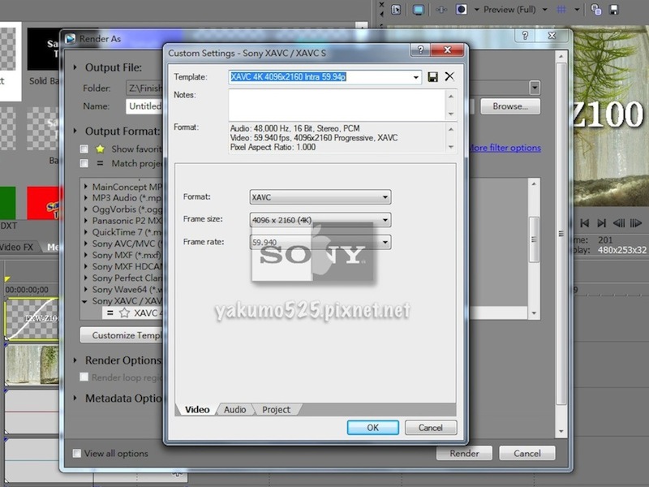Viewport: 649px width, 487px height.
Task: Collapse the Output File section
Action: (x=75, y=67)
